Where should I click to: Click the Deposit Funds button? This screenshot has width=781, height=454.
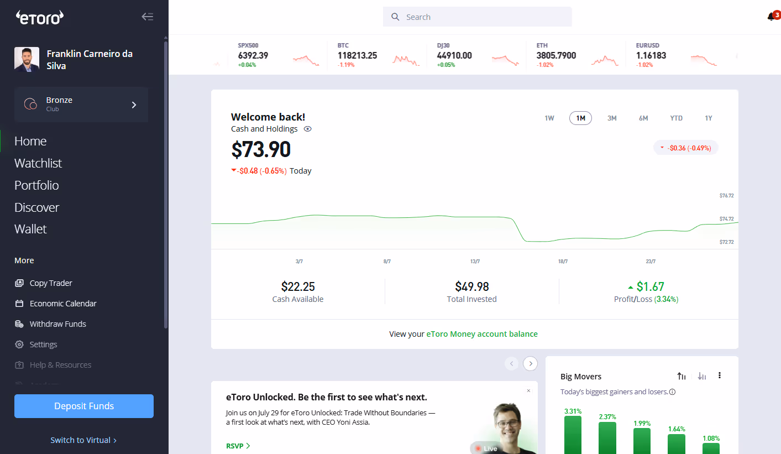[x=84, y=406]
